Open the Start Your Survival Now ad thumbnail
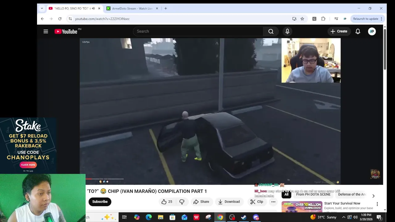This screenshot has height=222, width=395. (x=302, y=207)
